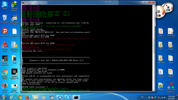Open the blank psiphon3 file icon
This screenshot has height=100, width=178.
tap(14, 32)
